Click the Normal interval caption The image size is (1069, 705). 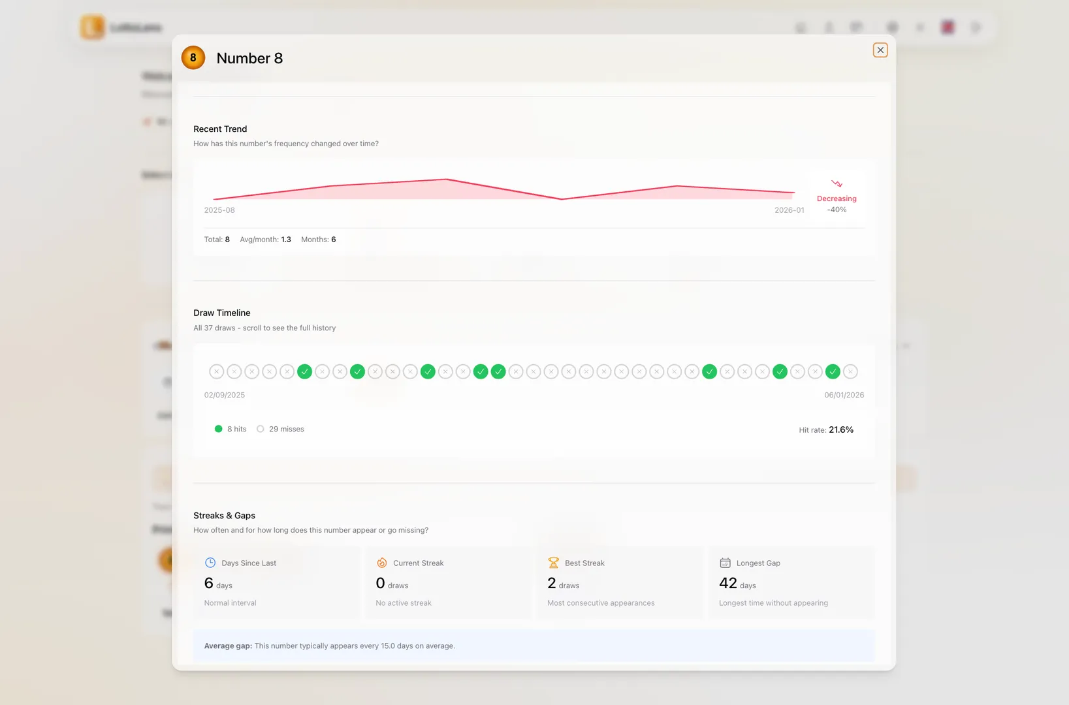point(230,603)
